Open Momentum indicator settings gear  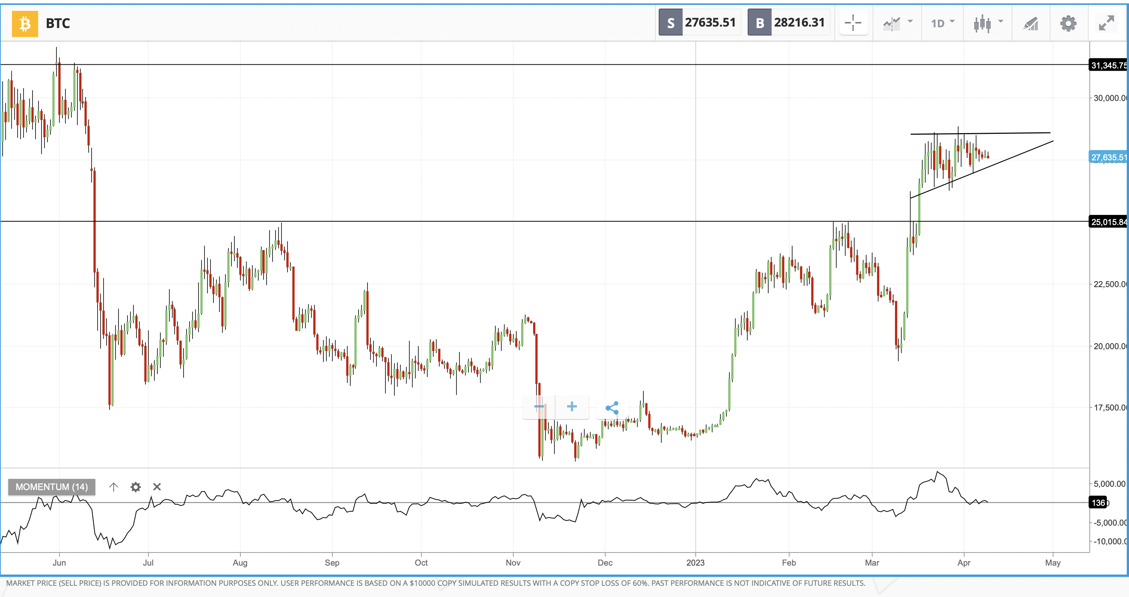[x=135, y=487]
